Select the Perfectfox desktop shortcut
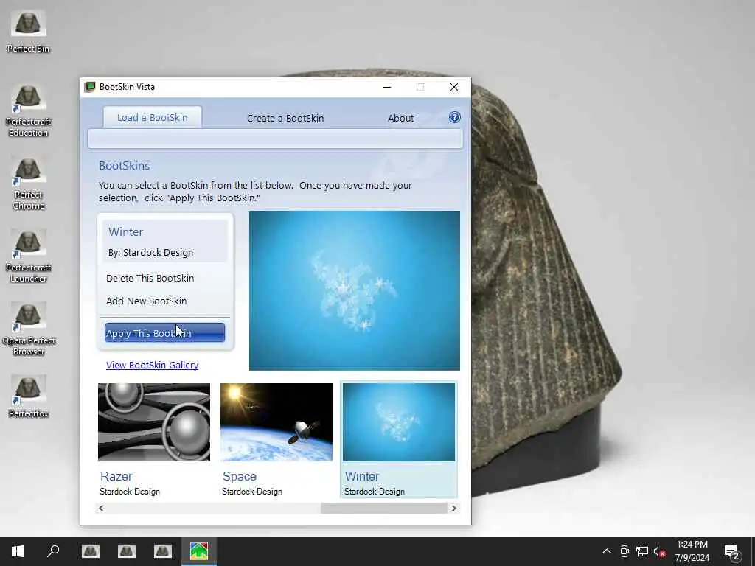This screenshot has height=566, width=755. (x=29, y=396)
